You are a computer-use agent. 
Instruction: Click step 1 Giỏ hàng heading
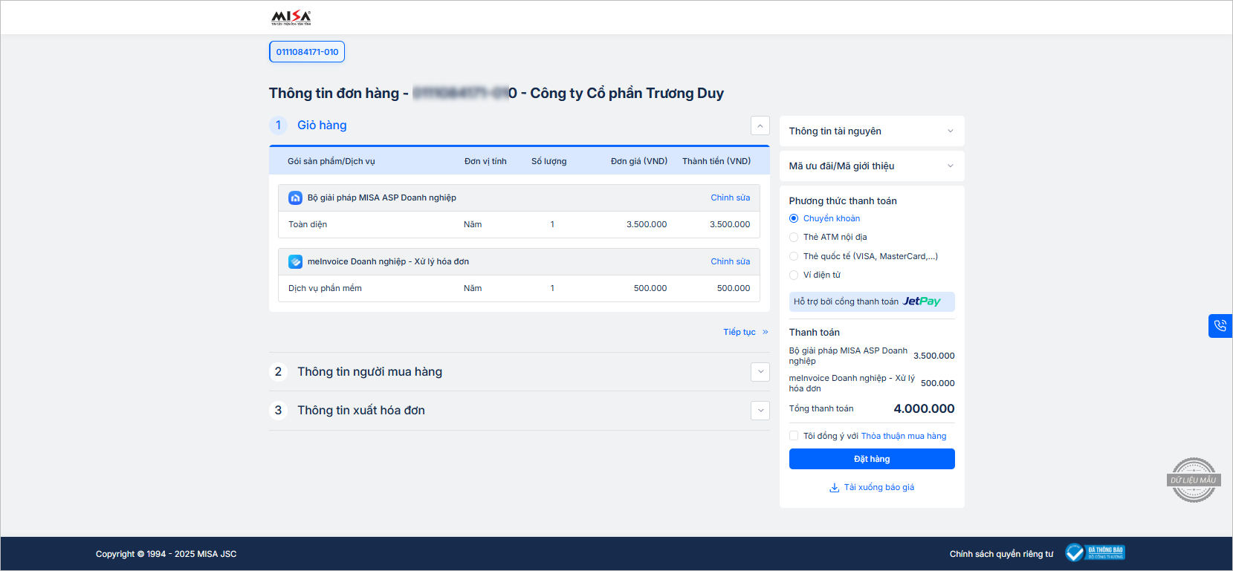click(322, 125)
